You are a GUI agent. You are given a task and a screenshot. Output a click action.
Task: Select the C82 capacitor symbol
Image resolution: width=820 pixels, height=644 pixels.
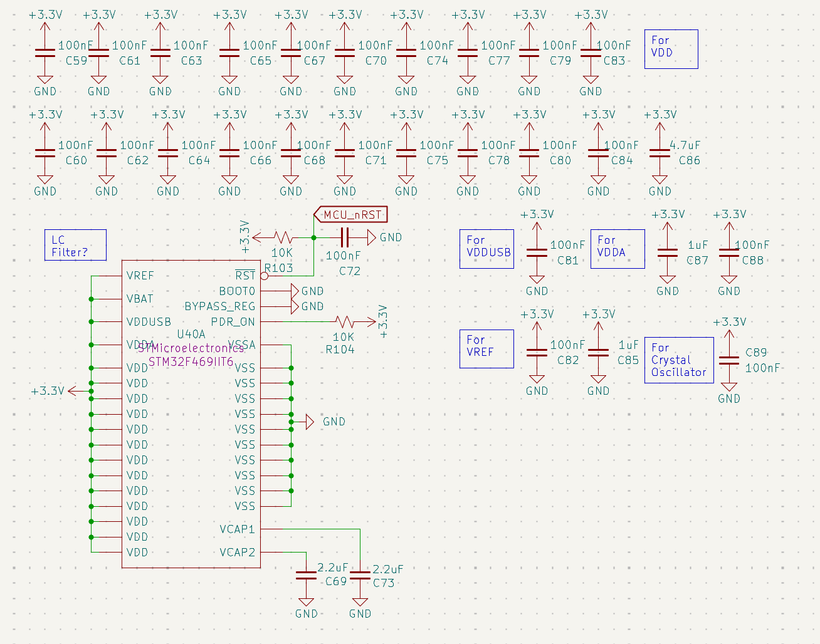pyautogui.click(x=537, y=352)
